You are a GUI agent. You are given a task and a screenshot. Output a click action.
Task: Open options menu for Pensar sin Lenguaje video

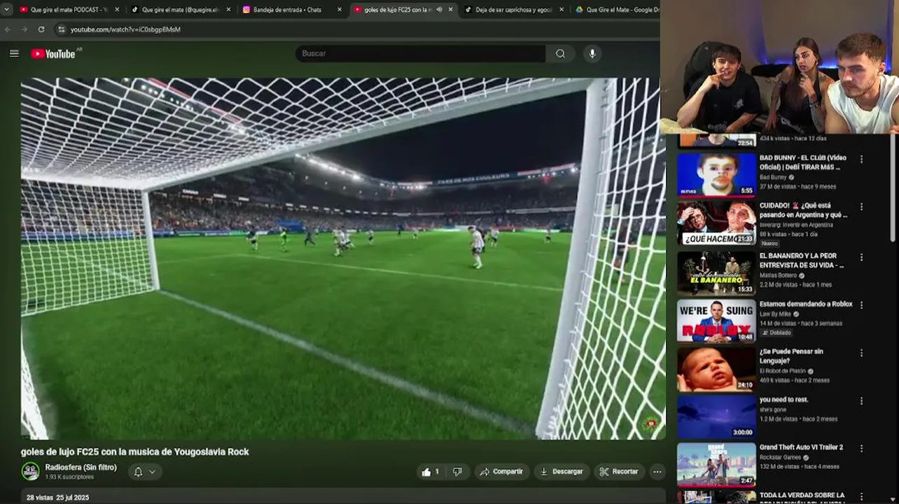(861, 353)
